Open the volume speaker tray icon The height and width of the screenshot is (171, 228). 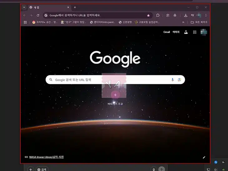(216, 169)
